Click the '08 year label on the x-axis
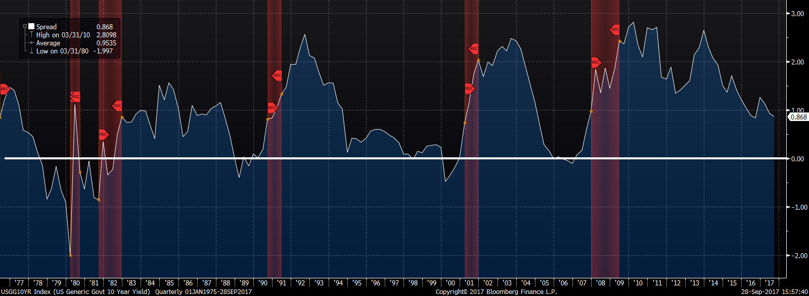This screenshot has width=809, height=296. pos(601,283)
